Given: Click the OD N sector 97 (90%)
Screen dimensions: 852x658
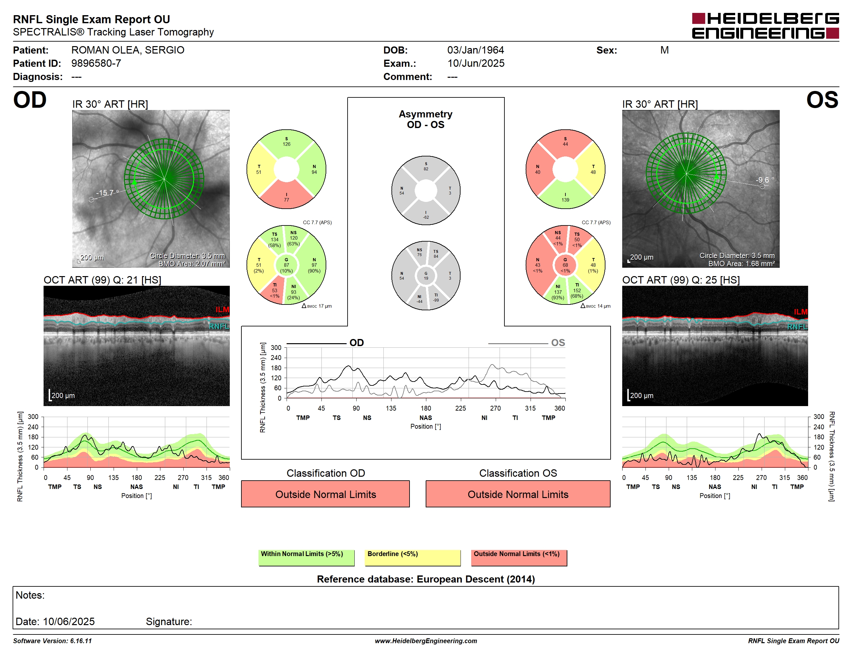Looking at the screenshot, I should tap(314, 265).
